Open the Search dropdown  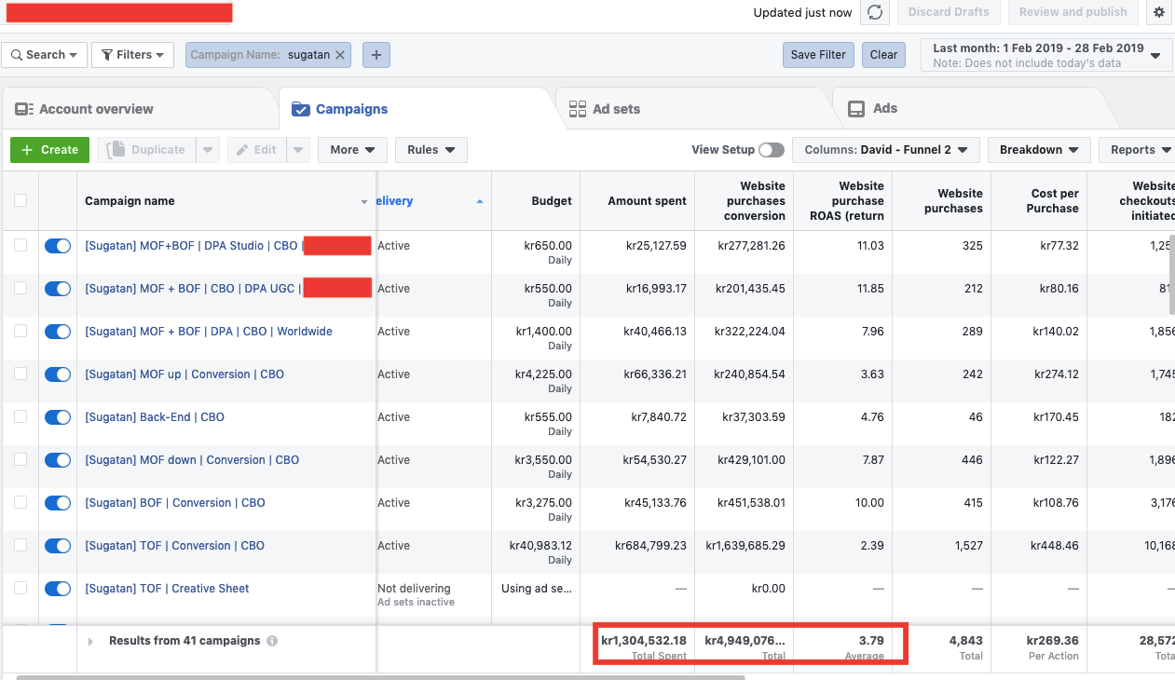pyautogui.click(x=45, y=55)
